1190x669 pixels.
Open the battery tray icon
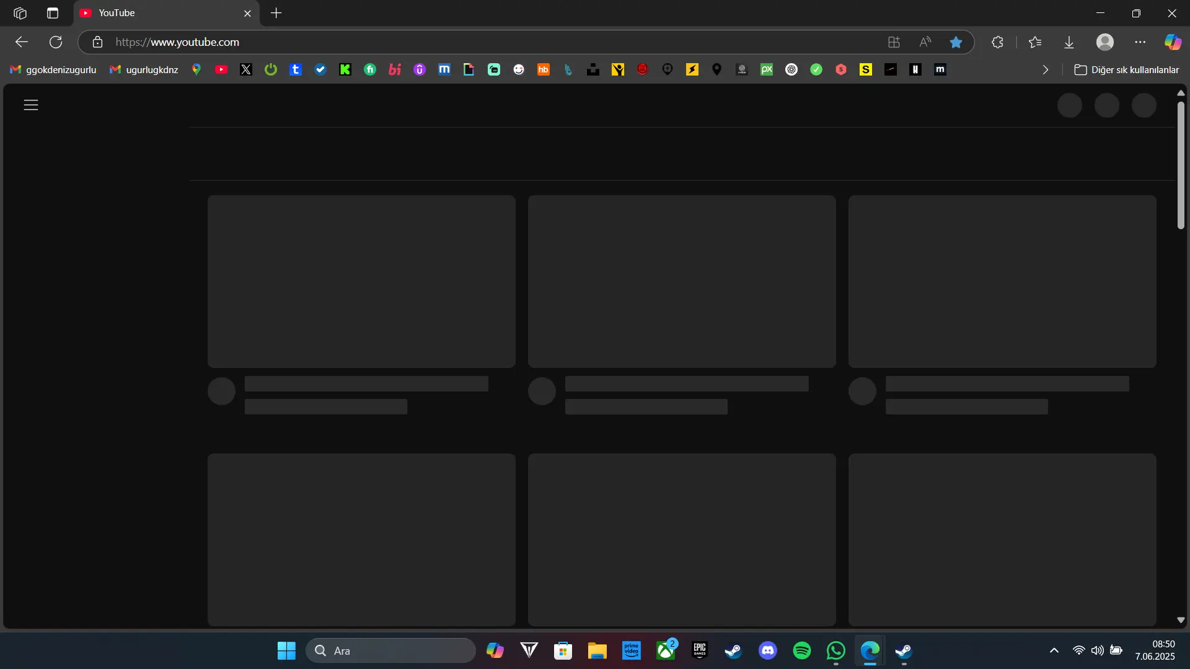[x=1116, y=650]
